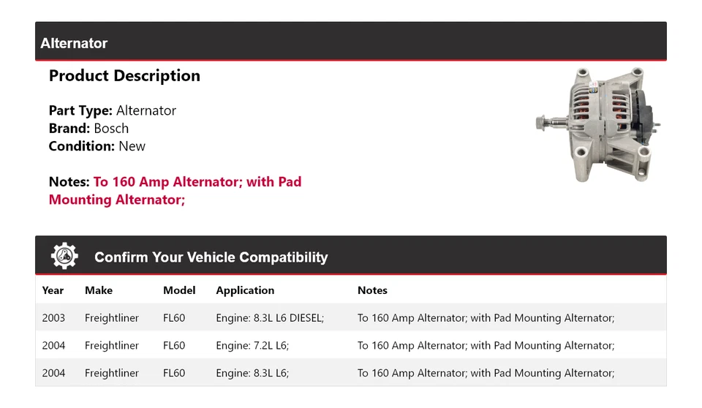Image resolution: width=702 pixels, height=408 pixels.
Task: Click the Product Description heading
Action: point(124,76)
